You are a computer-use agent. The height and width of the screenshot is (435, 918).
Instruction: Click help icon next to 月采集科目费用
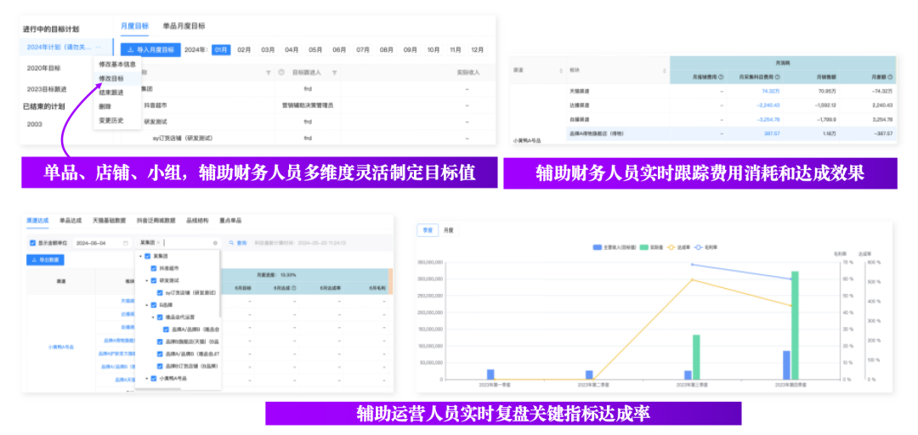point(778,76)
